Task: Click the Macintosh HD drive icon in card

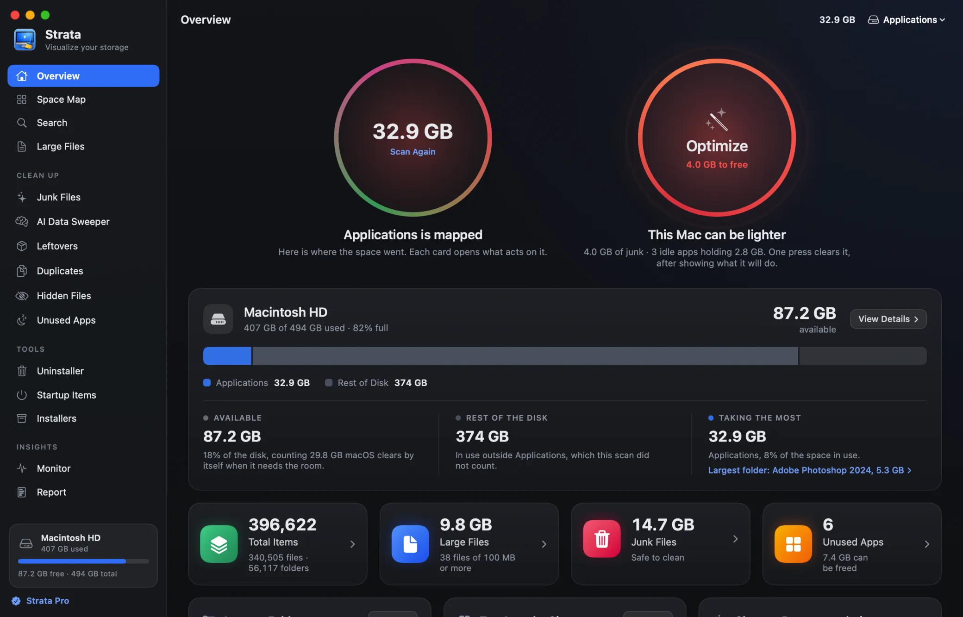Action: 218,319
